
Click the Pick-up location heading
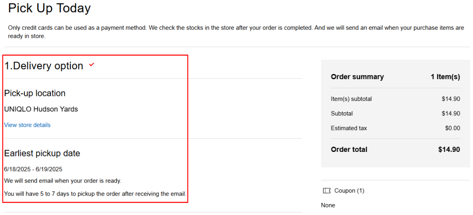[35, 93]
